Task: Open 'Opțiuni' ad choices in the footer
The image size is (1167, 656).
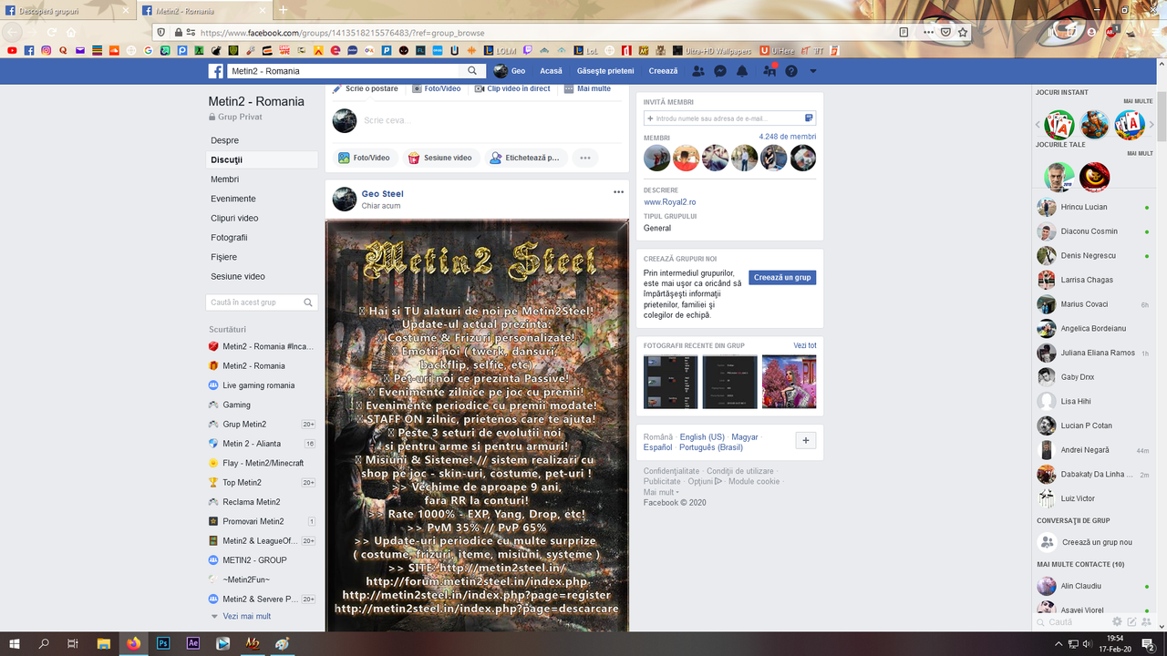Action: tap(704, 481)
